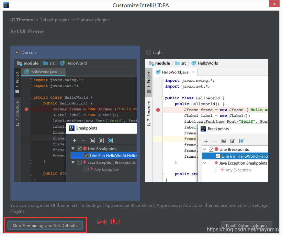Click group-by-class icon in Light Breakpoints
The height and width of the screenshot is (236, 282).
[242, 141]
